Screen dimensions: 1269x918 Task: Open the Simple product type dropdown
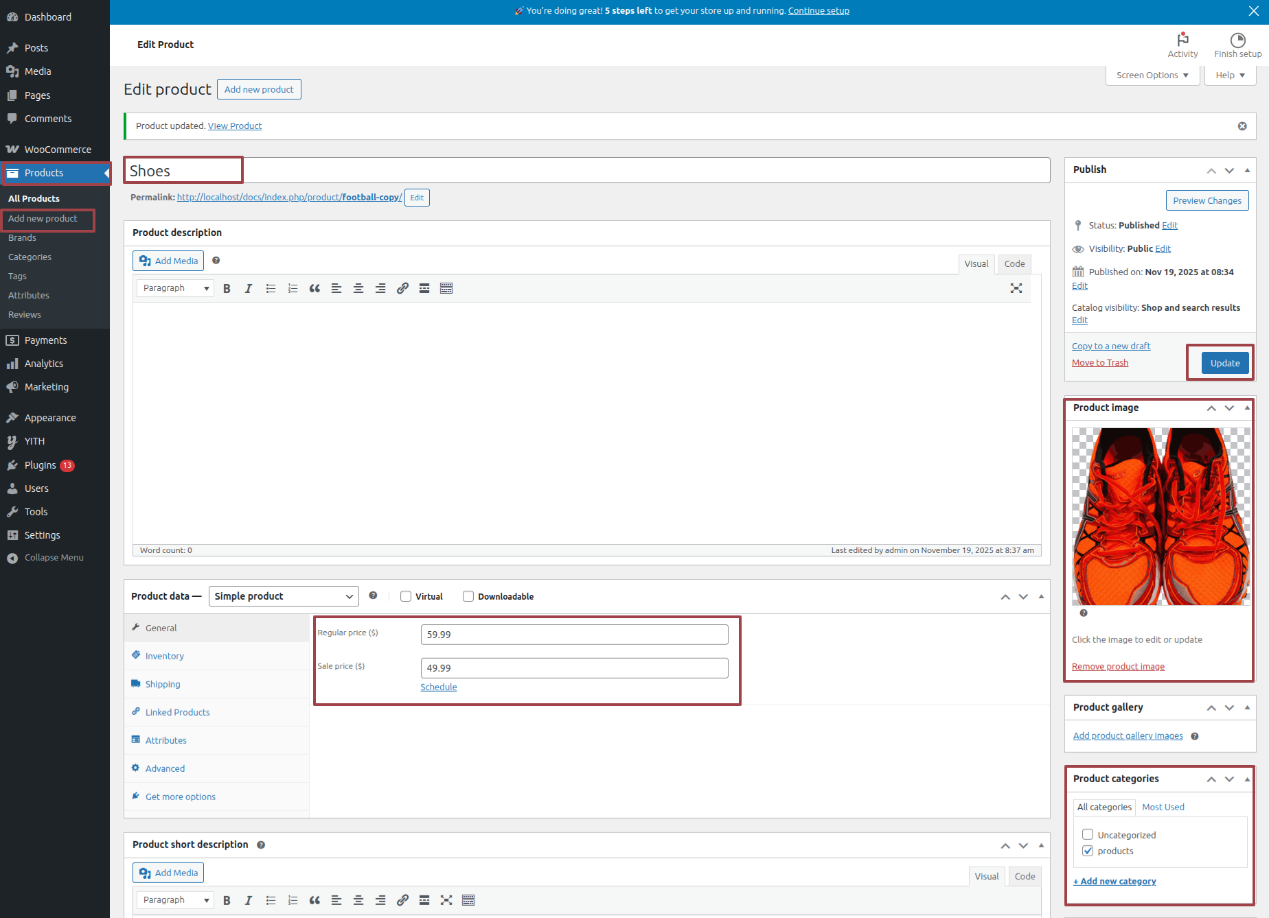point(284,596)
